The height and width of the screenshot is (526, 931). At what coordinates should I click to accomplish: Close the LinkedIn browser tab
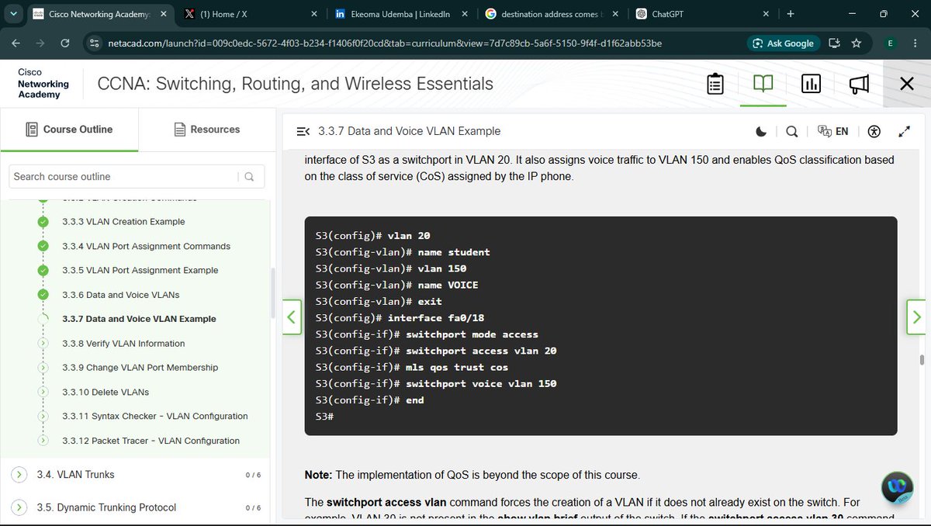coord(465,14)
